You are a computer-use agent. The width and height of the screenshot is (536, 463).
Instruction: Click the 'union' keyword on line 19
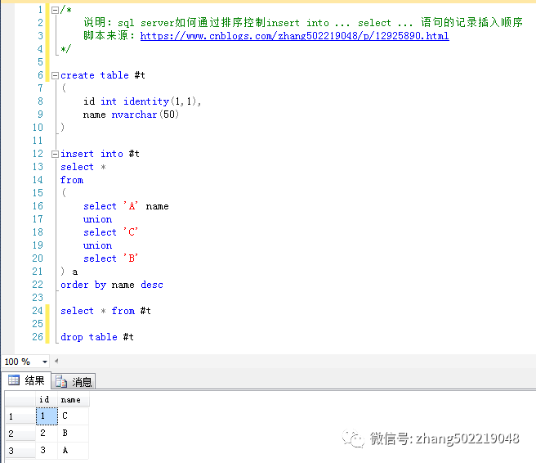coord(97,245)
